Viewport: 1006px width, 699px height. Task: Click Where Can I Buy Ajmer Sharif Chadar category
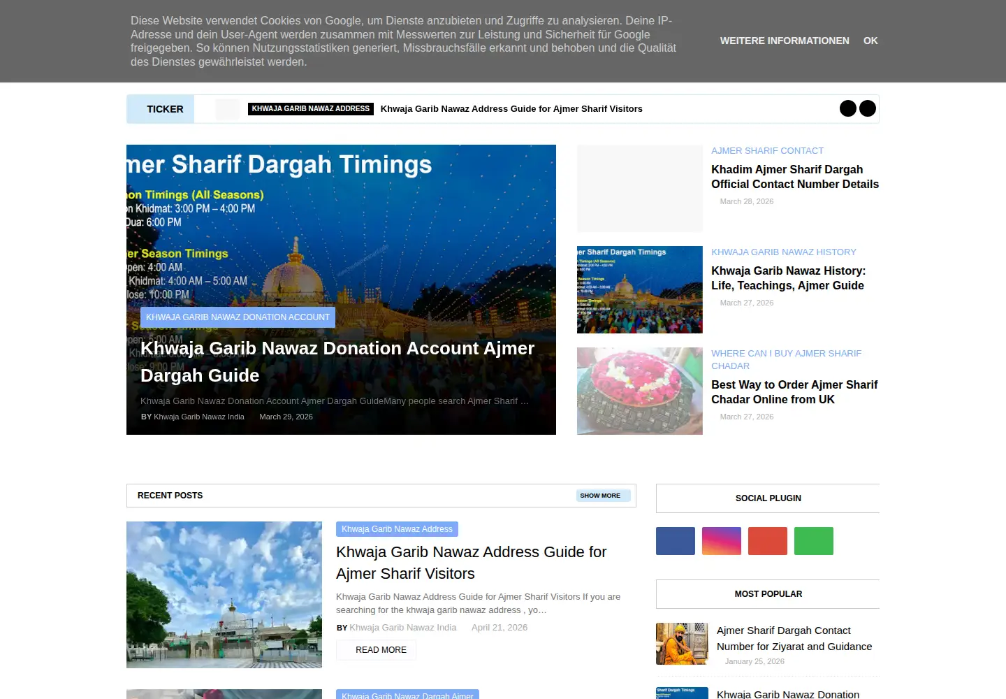787,359
